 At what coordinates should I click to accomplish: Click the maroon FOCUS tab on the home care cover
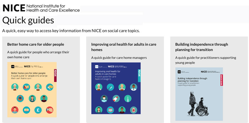coord(55,75)
